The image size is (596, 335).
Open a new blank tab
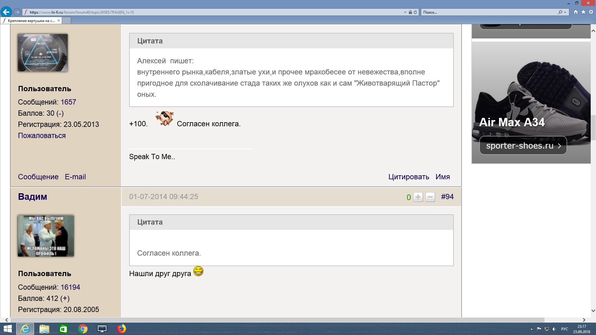66,20
